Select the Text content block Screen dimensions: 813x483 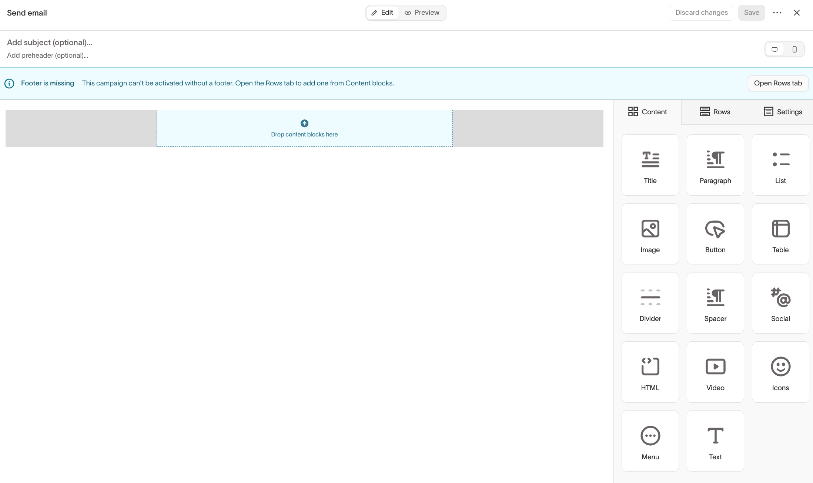[x=715, y=441]
